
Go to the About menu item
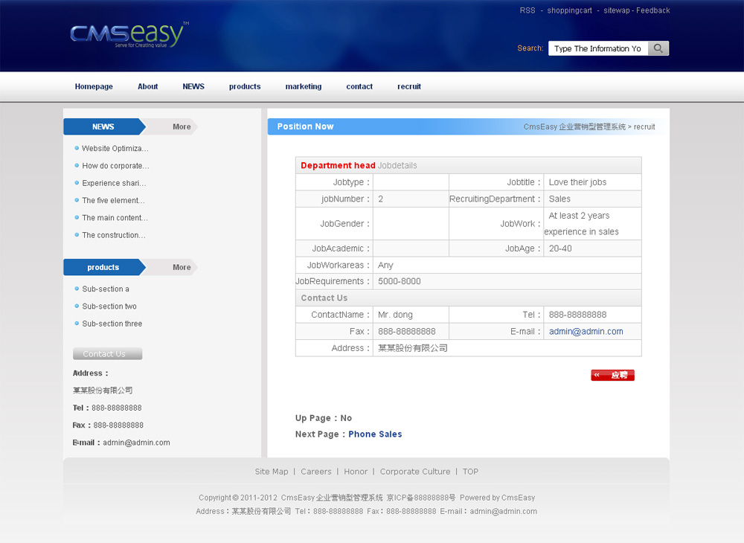147,87
